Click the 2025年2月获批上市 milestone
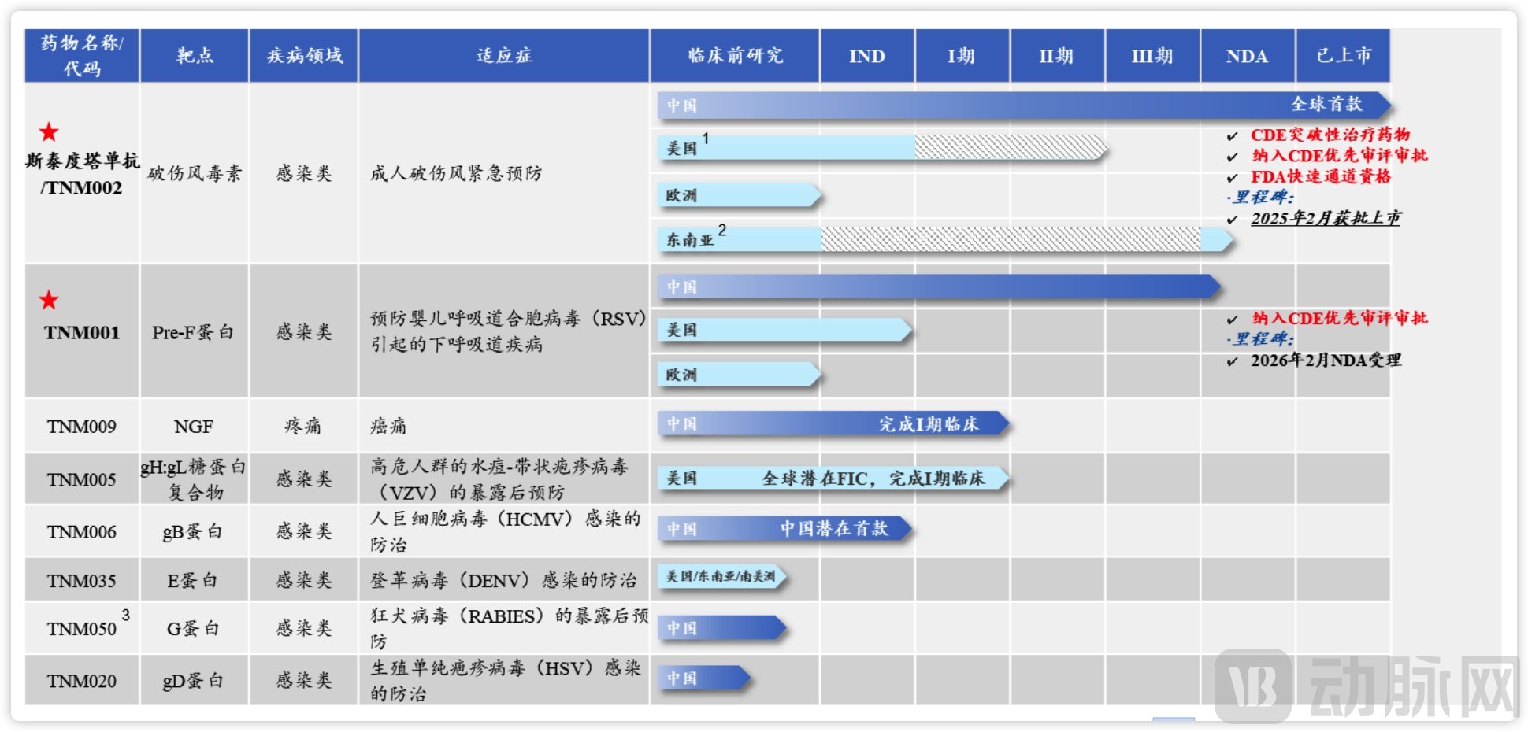1528x732 pixels. tap(1326, 218)
